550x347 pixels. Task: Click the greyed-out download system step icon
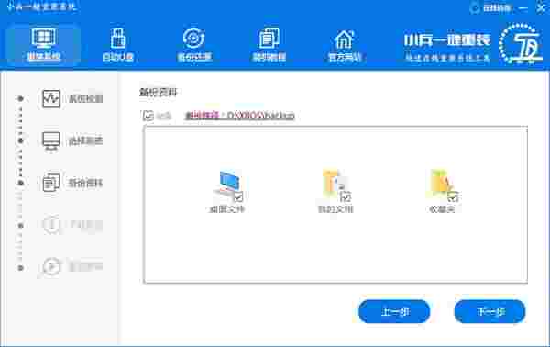[51, 224]
